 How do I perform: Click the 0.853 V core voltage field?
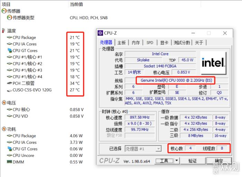[x=184, y=72]
